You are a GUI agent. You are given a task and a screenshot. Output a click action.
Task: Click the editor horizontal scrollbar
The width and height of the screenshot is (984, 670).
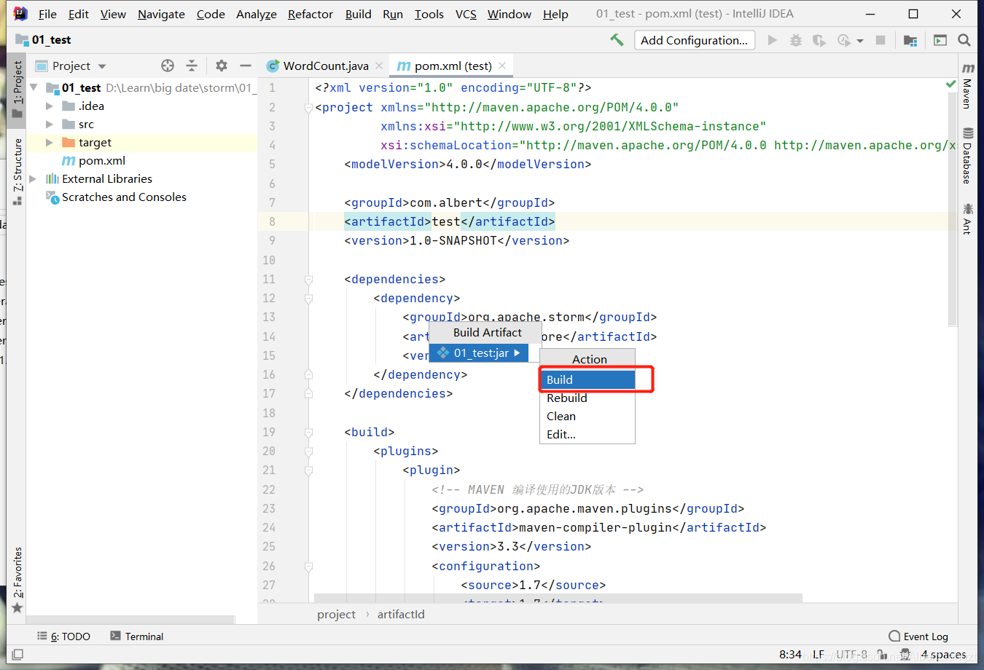point(558,598)
